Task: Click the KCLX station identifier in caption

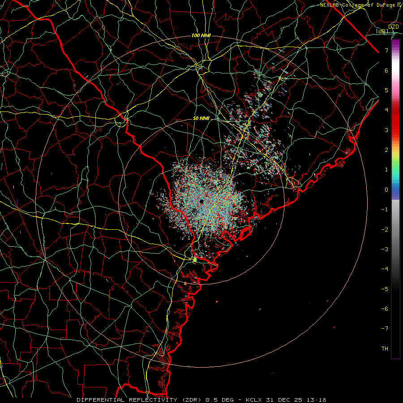Action: pyautogui.click(x=254, y=400)
